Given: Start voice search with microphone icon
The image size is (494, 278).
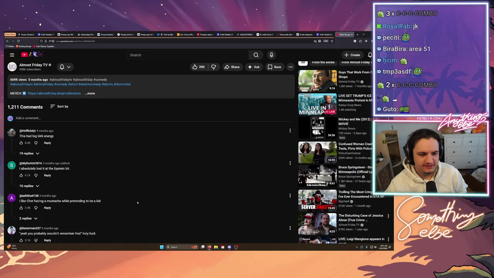Looking at the screenshot, I should (x=271, y=55).
